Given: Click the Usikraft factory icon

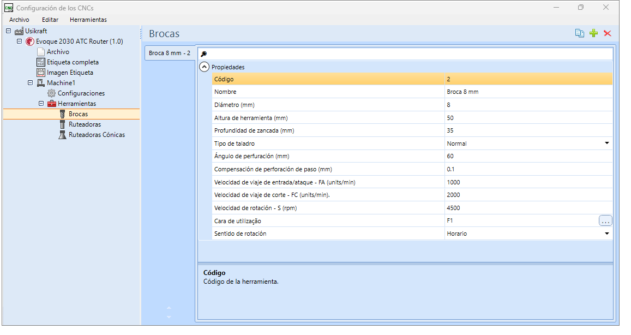Looking at the screenshot, I should pos(19,31).
